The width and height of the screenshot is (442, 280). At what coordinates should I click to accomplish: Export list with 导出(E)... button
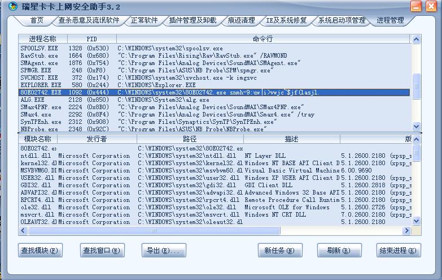pyautogui.click(x=164, y=251)
